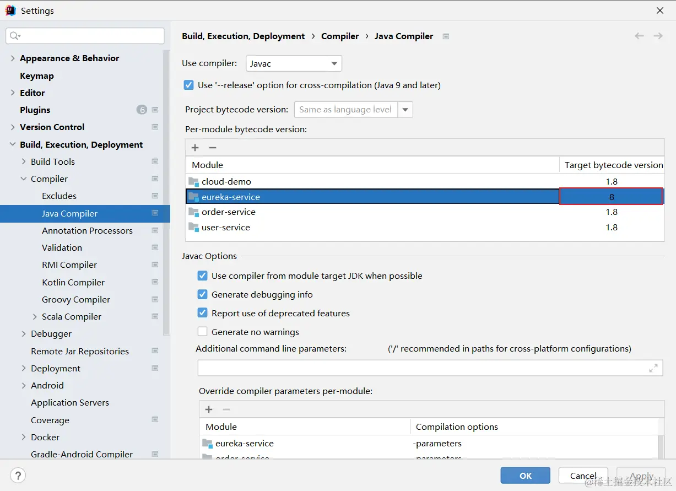The image size is (676, 491).
Task: Collapse the Compiler node
Action: pyautogui.click(x=24, y=179)
